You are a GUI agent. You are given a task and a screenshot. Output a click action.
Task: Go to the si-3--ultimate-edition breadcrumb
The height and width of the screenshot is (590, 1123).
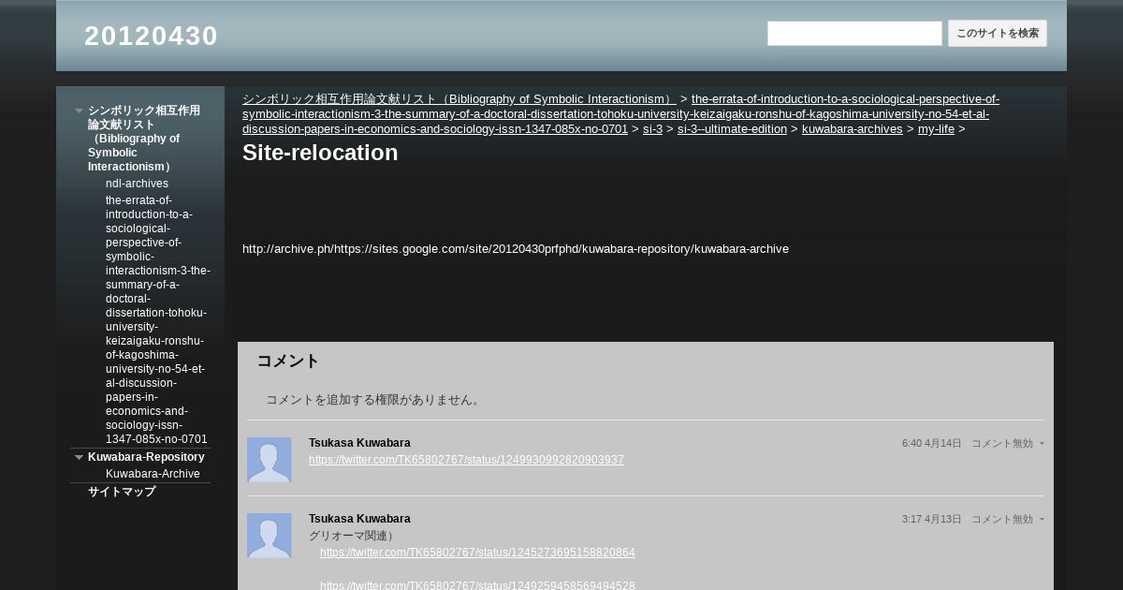[732, 129]
